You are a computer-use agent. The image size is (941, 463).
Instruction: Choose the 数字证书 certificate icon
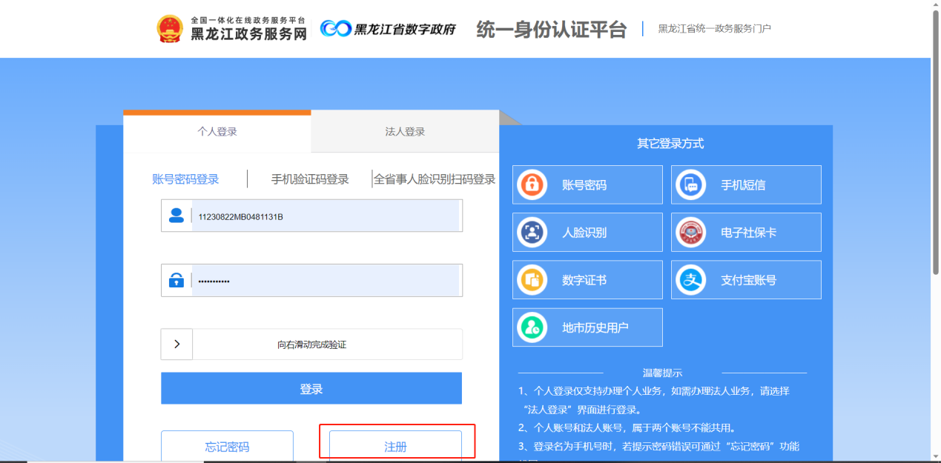tap(532, 280)
